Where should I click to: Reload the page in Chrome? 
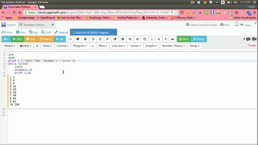(14, 12)
